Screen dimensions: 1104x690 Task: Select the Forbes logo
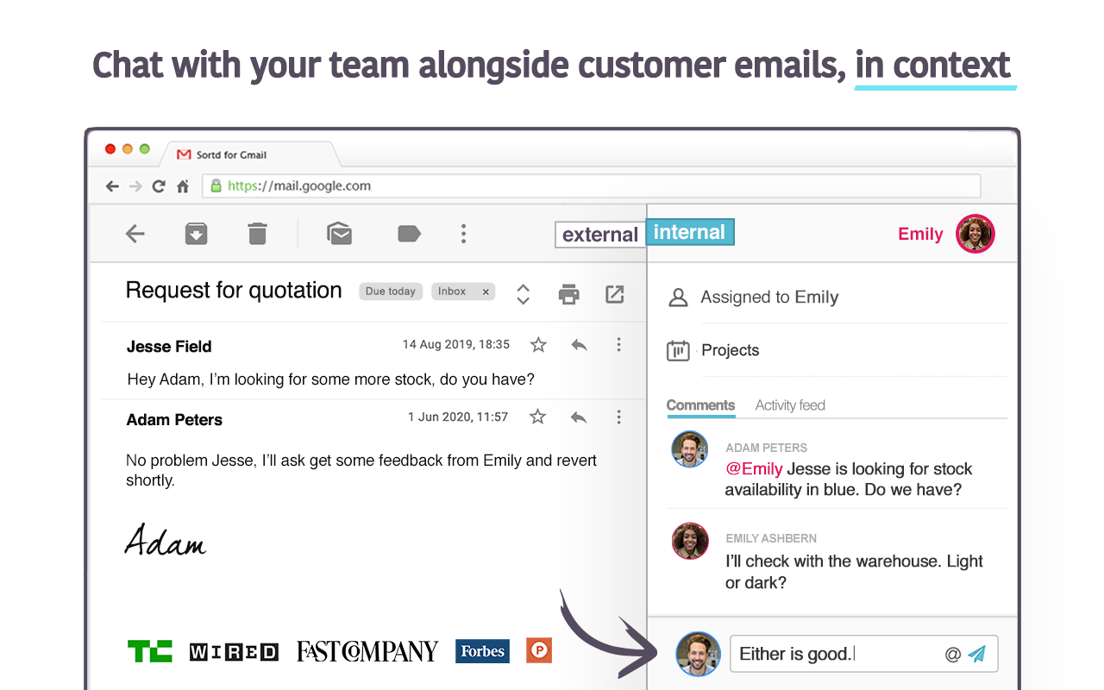click(482, 651)
